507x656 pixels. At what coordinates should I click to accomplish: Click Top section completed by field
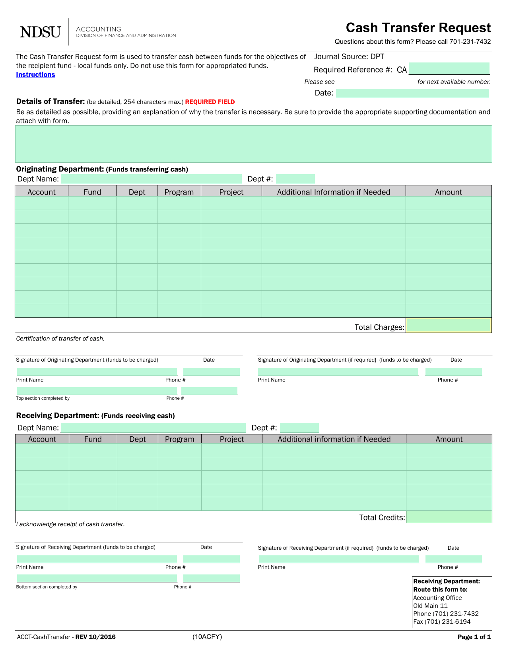[x=97, y=391]
